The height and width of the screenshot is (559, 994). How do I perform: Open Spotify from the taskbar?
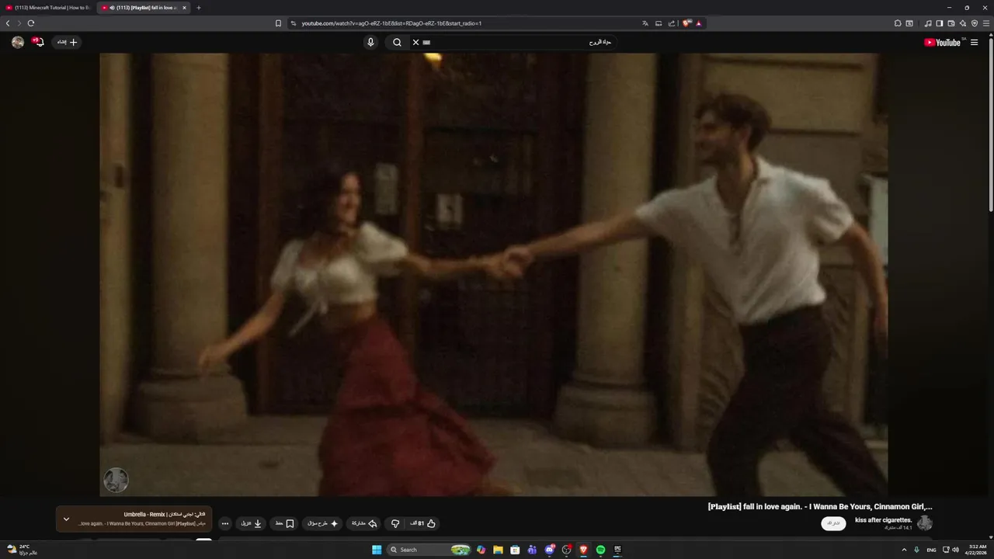(600, 550)
